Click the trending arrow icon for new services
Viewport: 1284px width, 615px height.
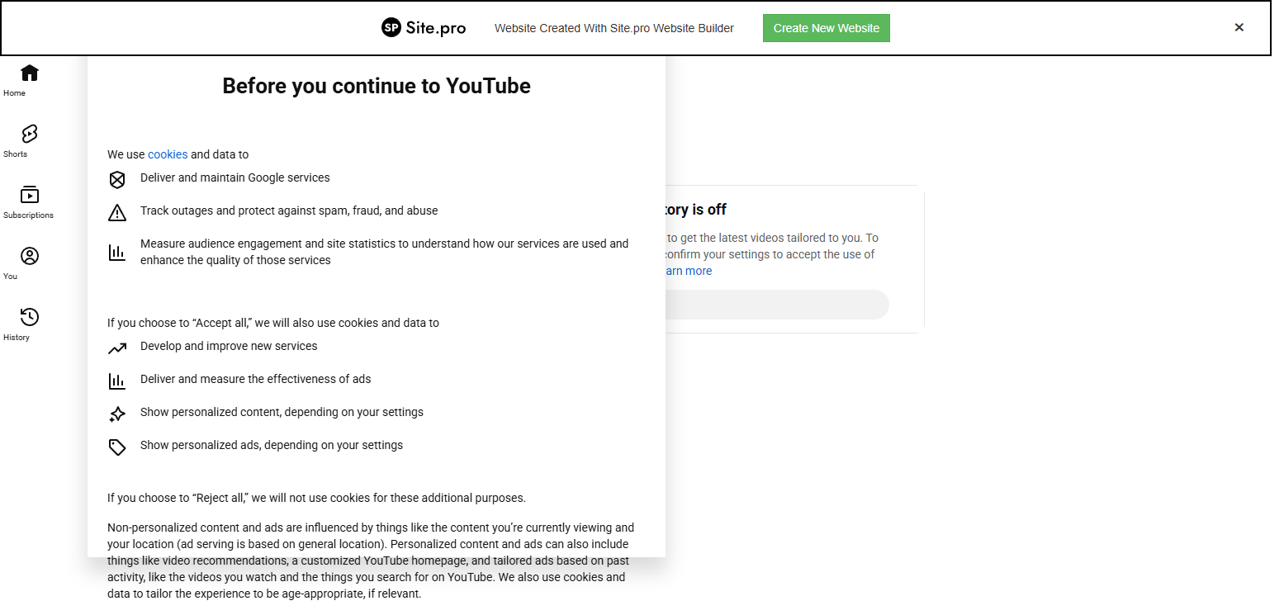point(117,348)
